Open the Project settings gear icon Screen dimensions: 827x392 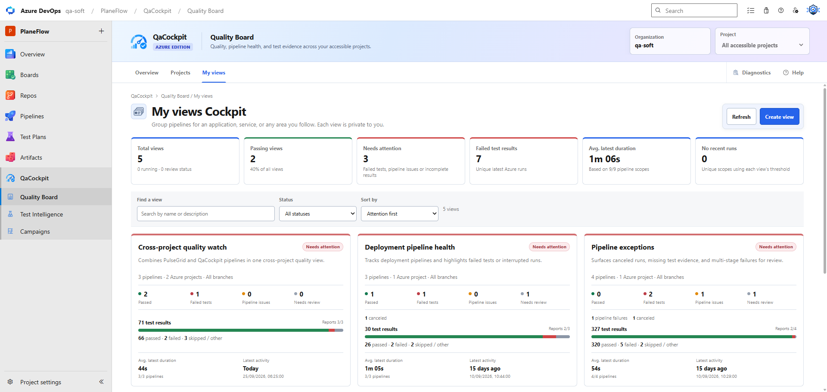pos(10,382)
